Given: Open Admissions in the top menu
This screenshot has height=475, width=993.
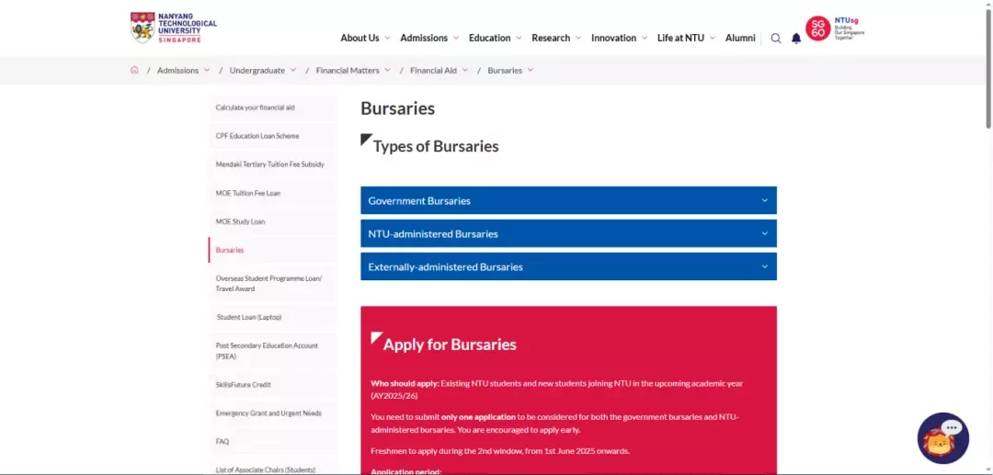Looking at the screenshot, I should [x=424, y=38].
